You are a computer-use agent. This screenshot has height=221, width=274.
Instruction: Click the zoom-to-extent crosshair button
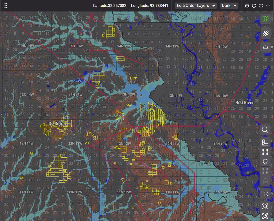[265, 206]
